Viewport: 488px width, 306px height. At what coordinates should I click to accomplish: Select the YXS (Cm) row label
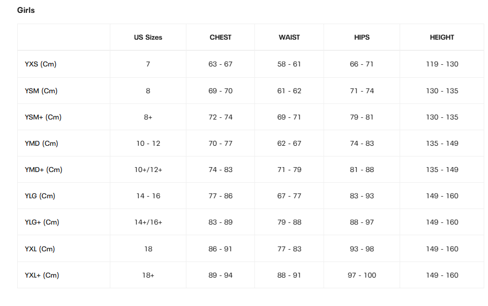41,64
